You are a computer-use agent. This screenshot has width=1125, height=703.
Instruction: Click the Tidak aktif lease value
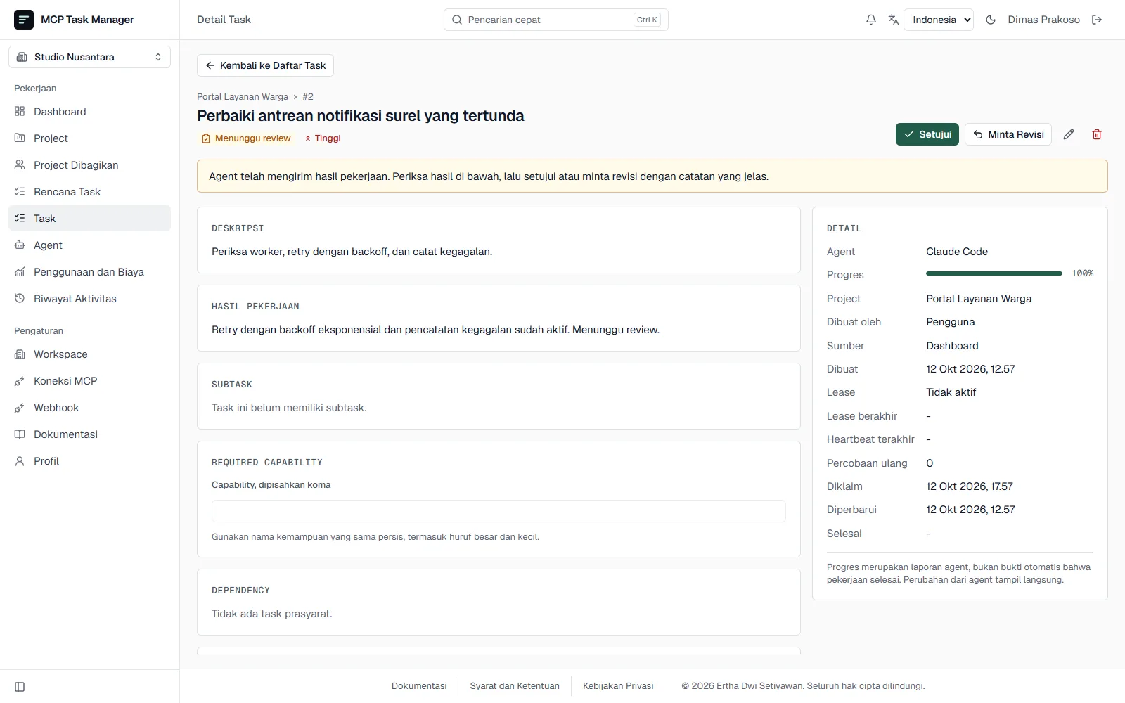pos(951,392)
